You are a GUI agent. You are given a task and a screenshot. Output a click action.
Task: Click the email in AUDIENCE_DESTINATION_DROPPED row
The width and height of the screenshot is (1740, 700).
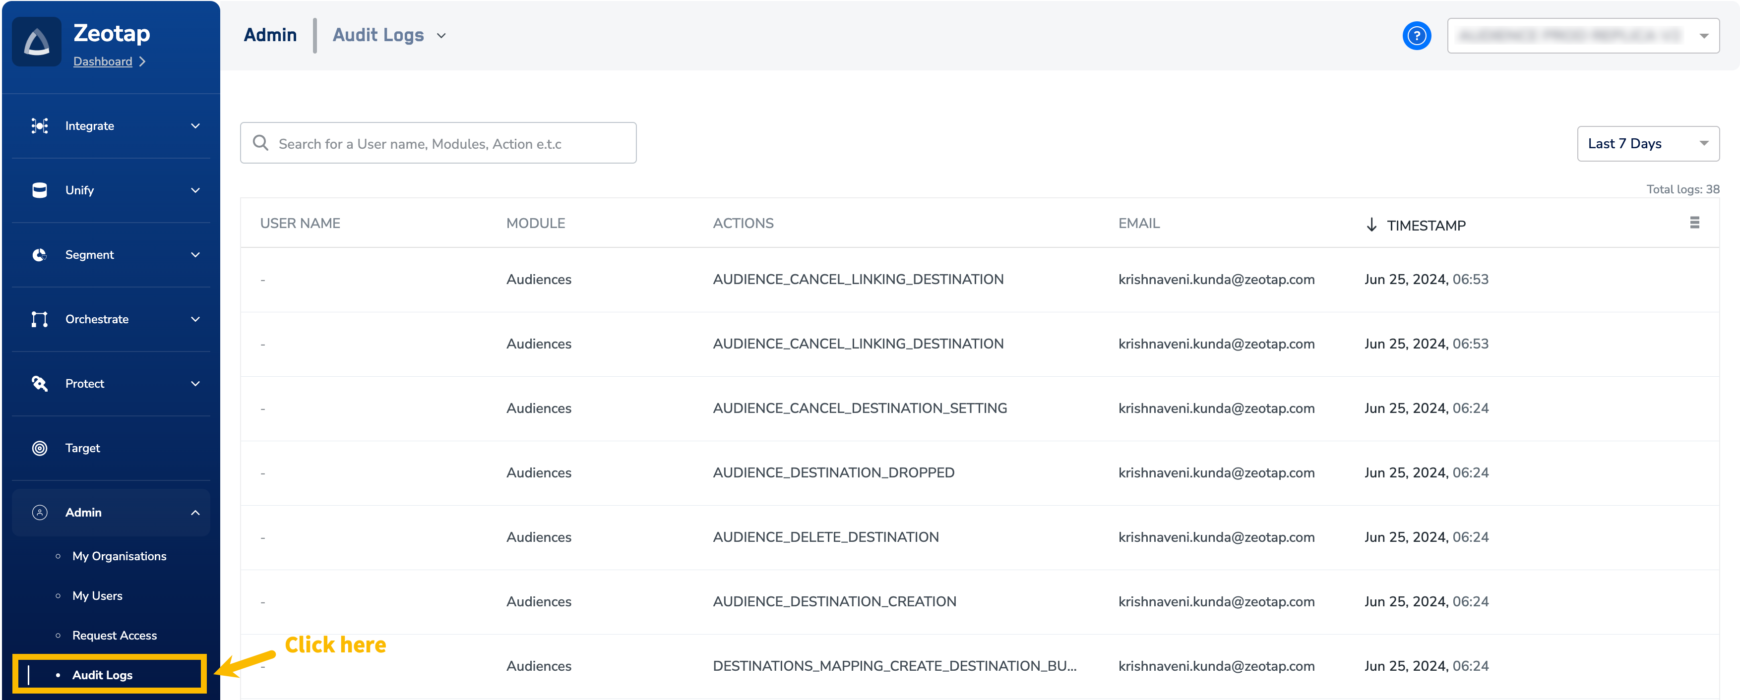(x=1216, y=472)
